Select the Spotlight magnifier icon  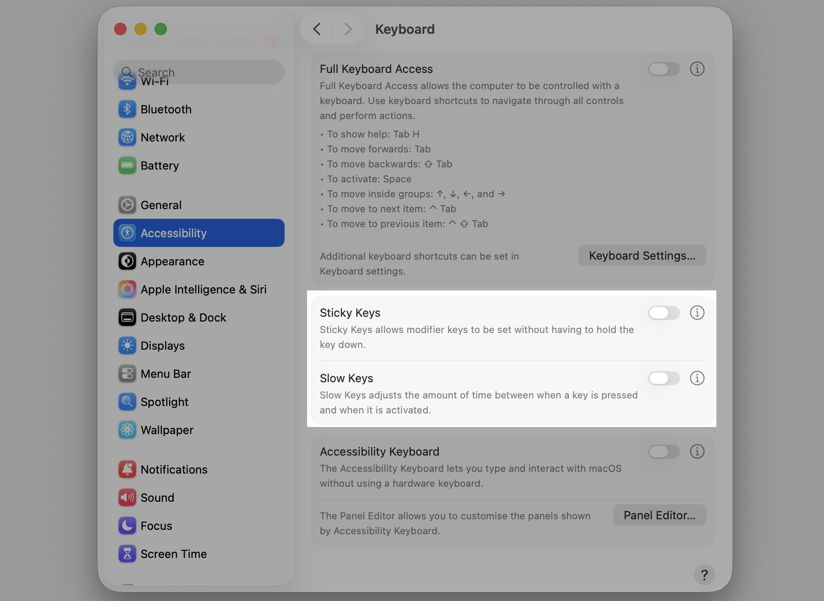(x=127, y=402)
